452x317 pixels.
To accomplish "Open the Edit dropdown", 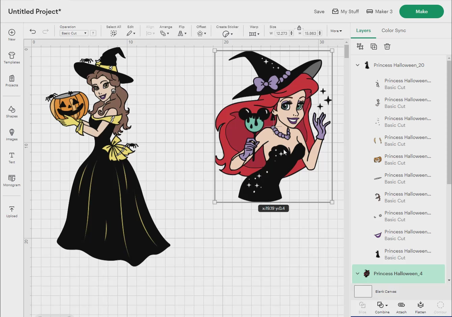I will 131,33.
